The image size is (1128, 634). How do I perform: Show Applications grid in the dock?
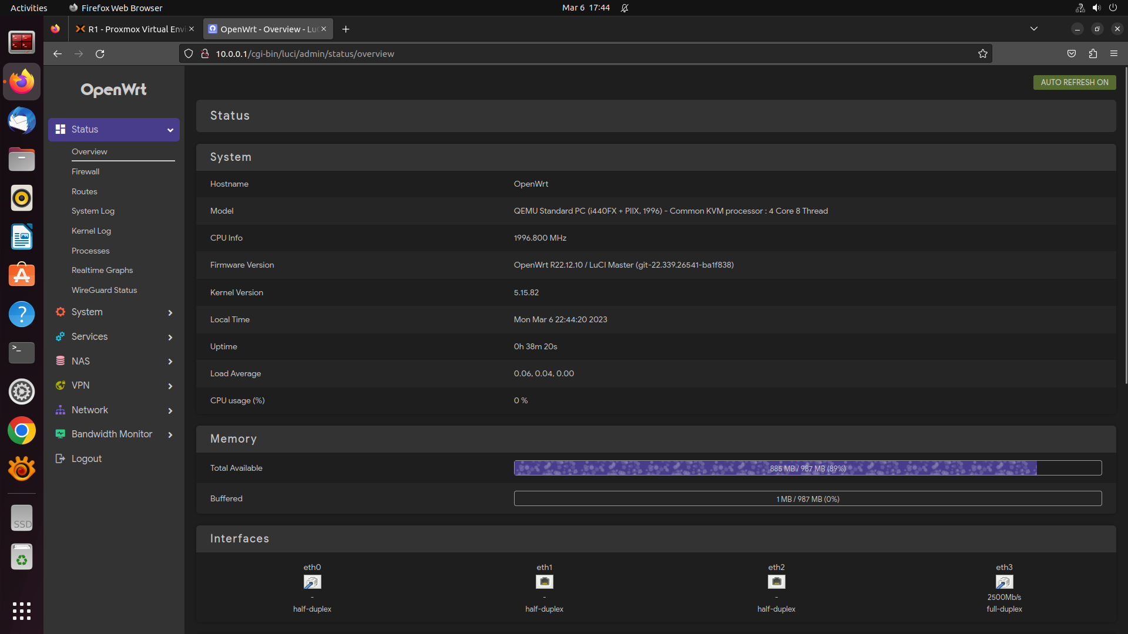click(22, 611)
